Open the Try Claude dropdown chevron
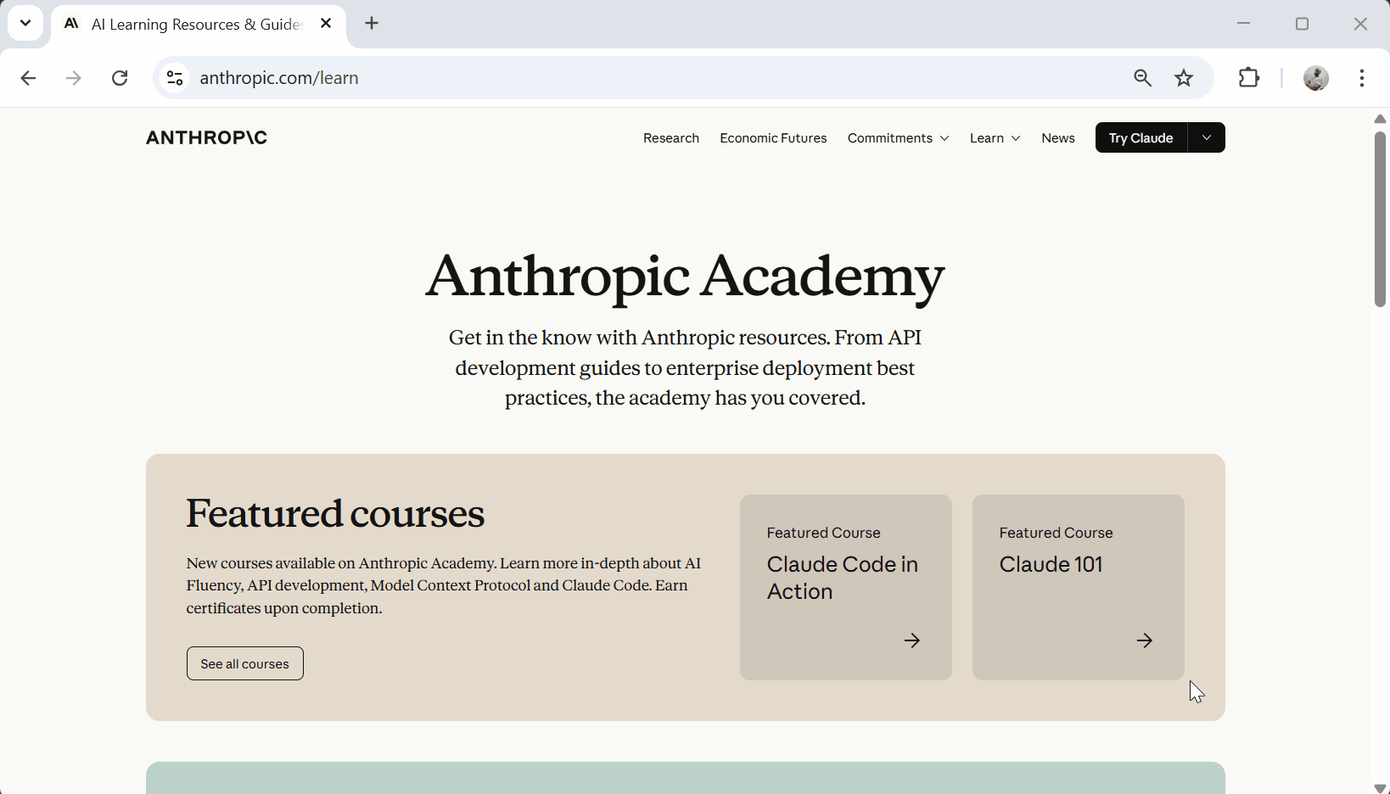Screen dimensions: 1390x794 coord(1206,137)
